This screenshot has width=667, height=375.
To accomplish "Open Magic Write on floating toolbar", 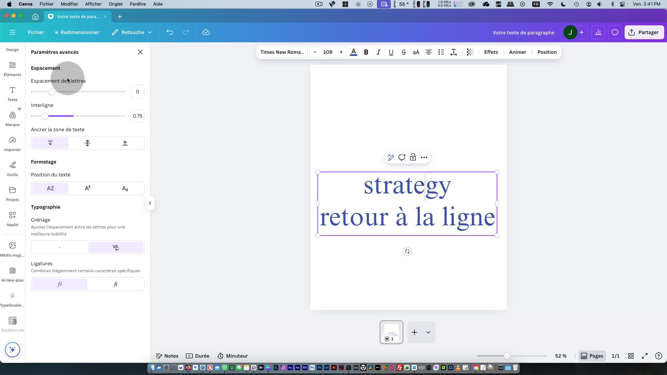I will 390,157.
